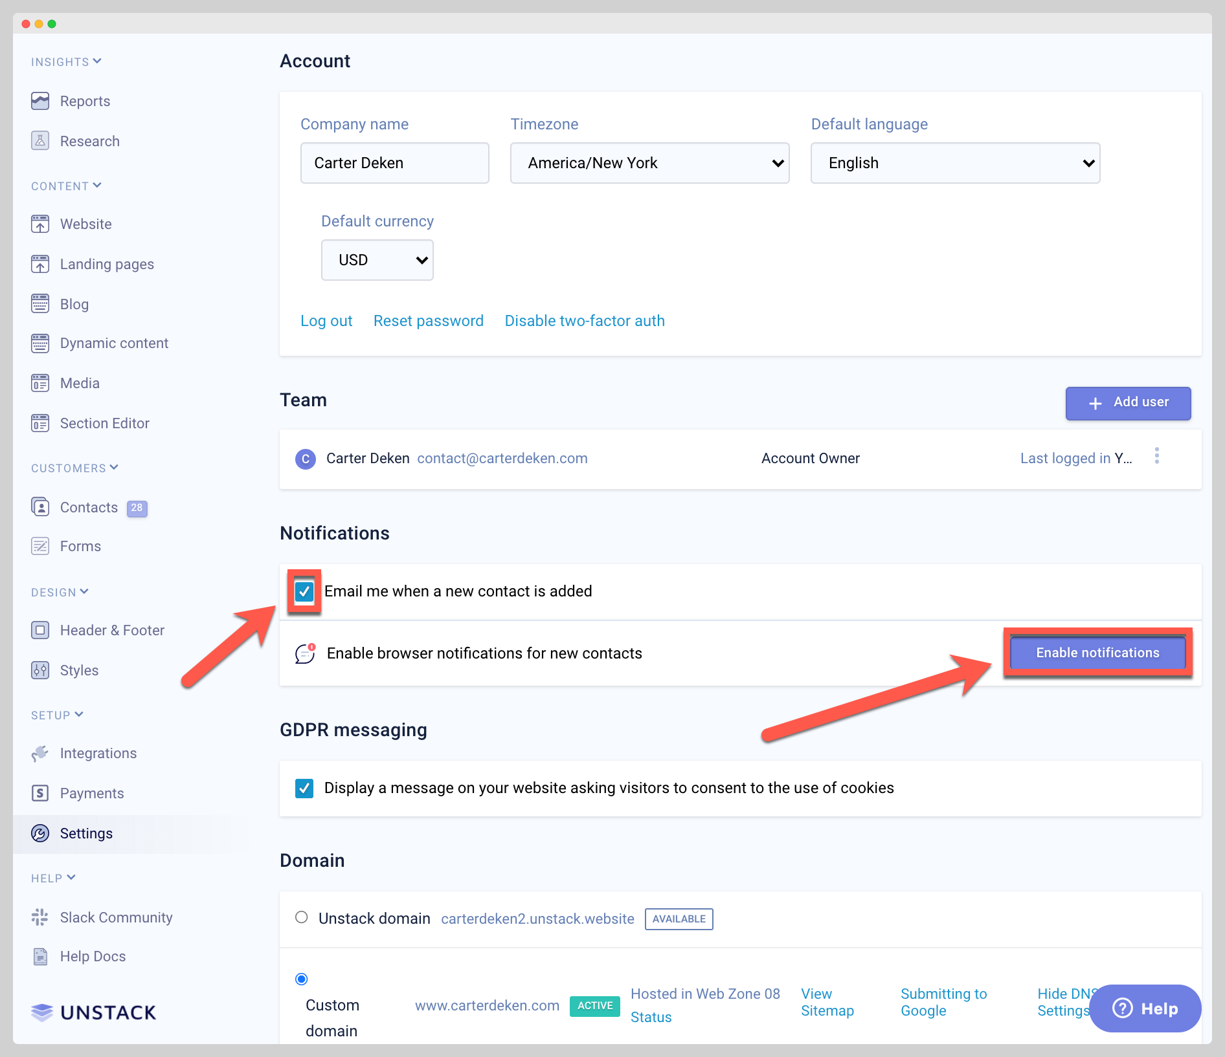Open the three-dot menu for Carter Deken
This screenshot has height=1057, width=1225.
click(1156, 457)
